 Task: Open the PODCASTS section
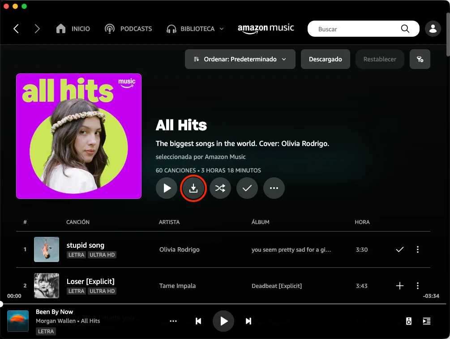tap(129, 29)
